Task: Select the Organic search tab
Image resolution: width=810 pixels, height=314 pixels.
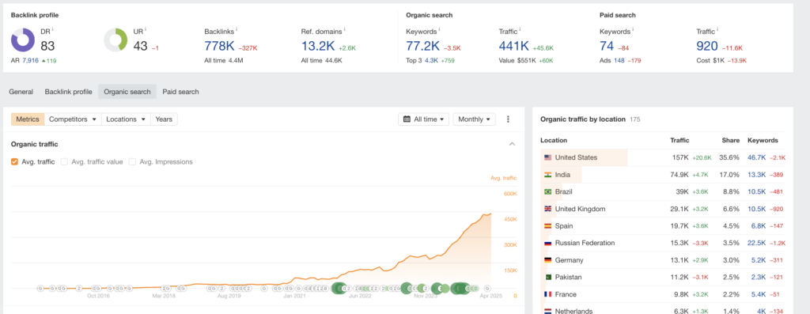Action: pos(127,92)
